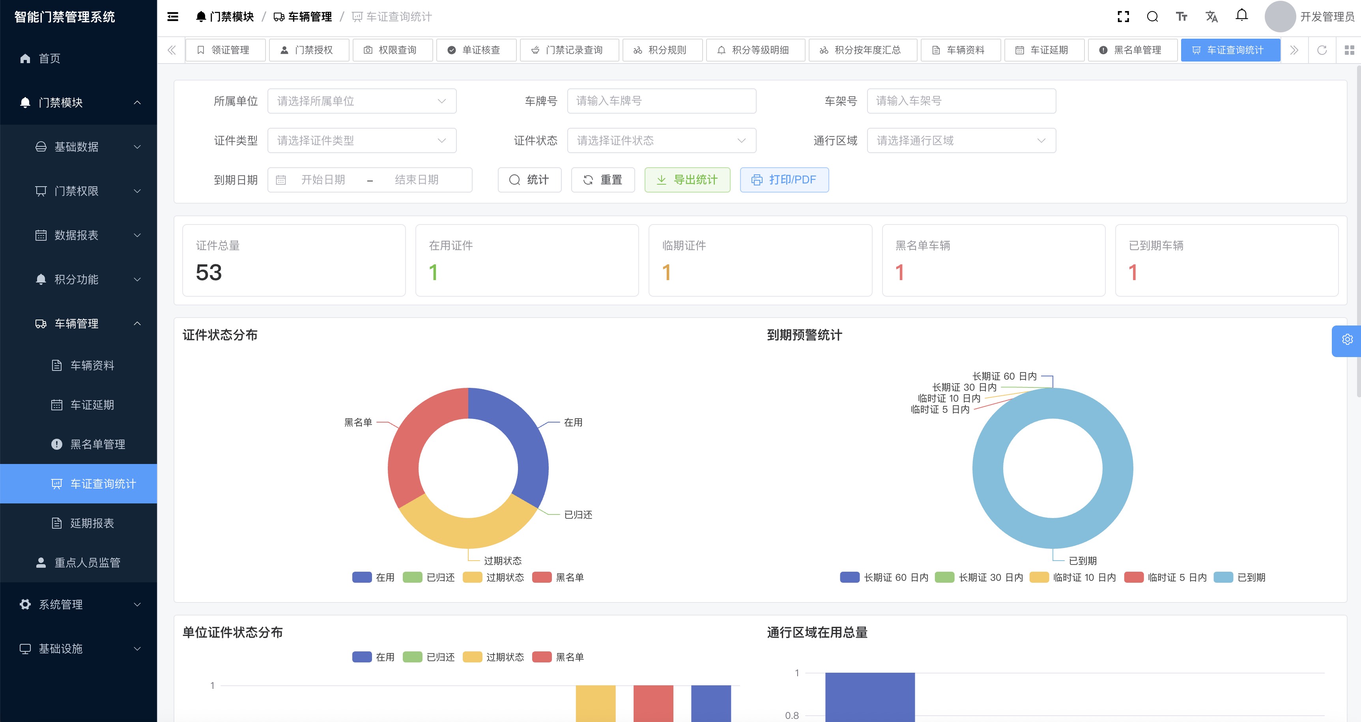Click the 重置 reset button
The width and height of the screenshot is (1361, 722).
[x=603, y=180]
